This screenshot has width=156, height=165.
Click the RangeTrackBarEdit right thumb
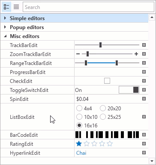117,63
